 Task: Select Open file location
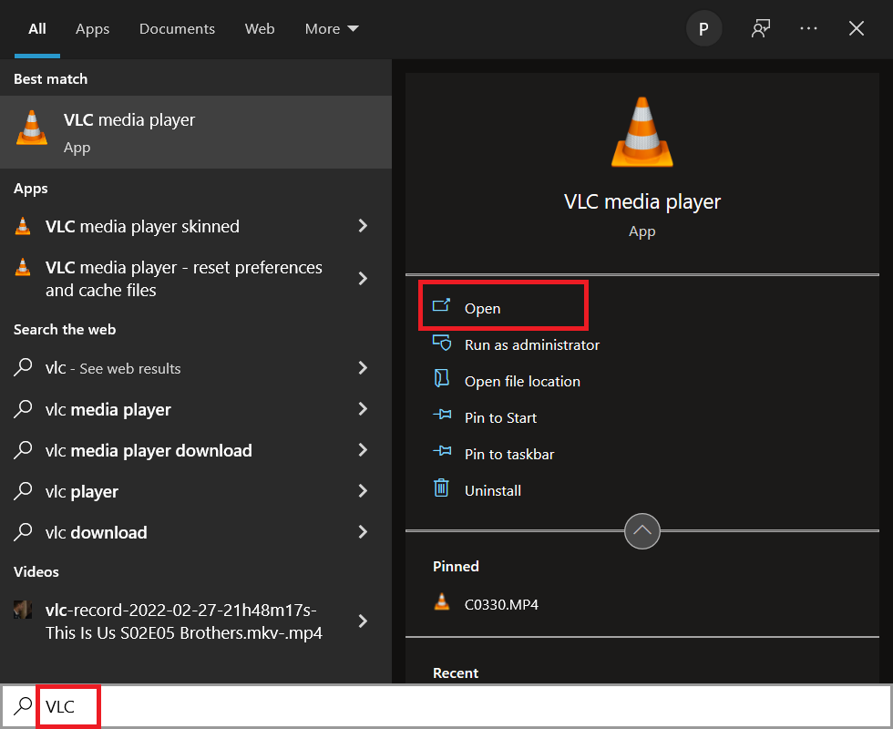tap(522, 381)
